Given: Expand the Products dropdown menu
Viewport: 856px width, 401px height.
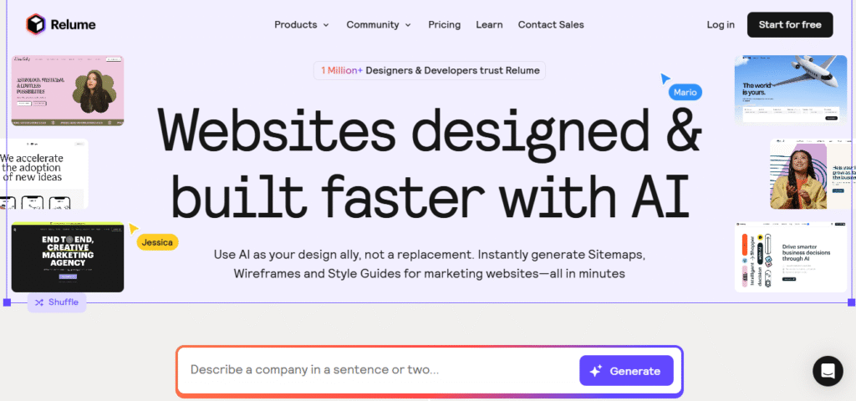Looking at the screenshot, I should 301,25.
